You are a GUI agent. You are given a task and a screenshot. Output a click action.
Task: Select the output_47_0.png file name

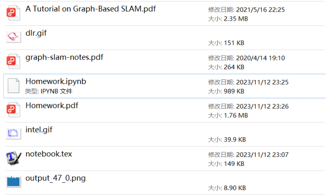tap(56, 178)
